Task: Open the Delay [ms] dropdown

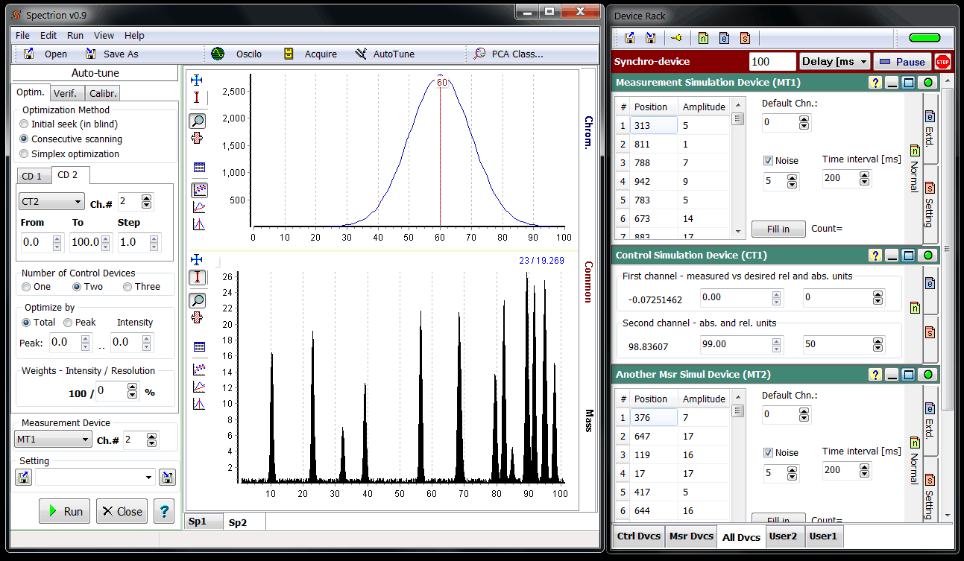Action: point(834,62)
